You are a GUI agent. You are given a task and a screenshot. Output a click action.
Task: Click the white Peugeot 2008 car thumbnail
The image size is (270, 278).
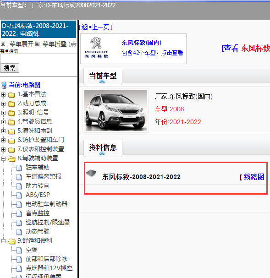[x=116, y=110]
